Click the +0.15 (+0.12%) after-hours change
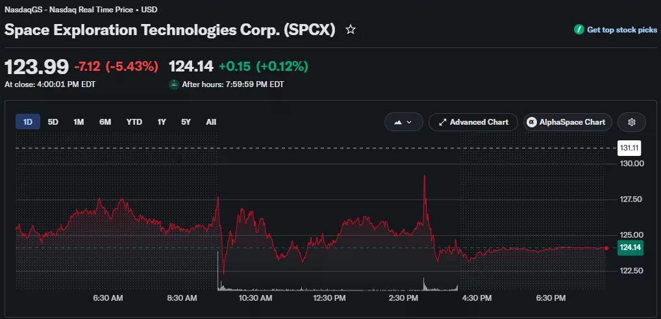The image size is (661, 319). [264, 66]
